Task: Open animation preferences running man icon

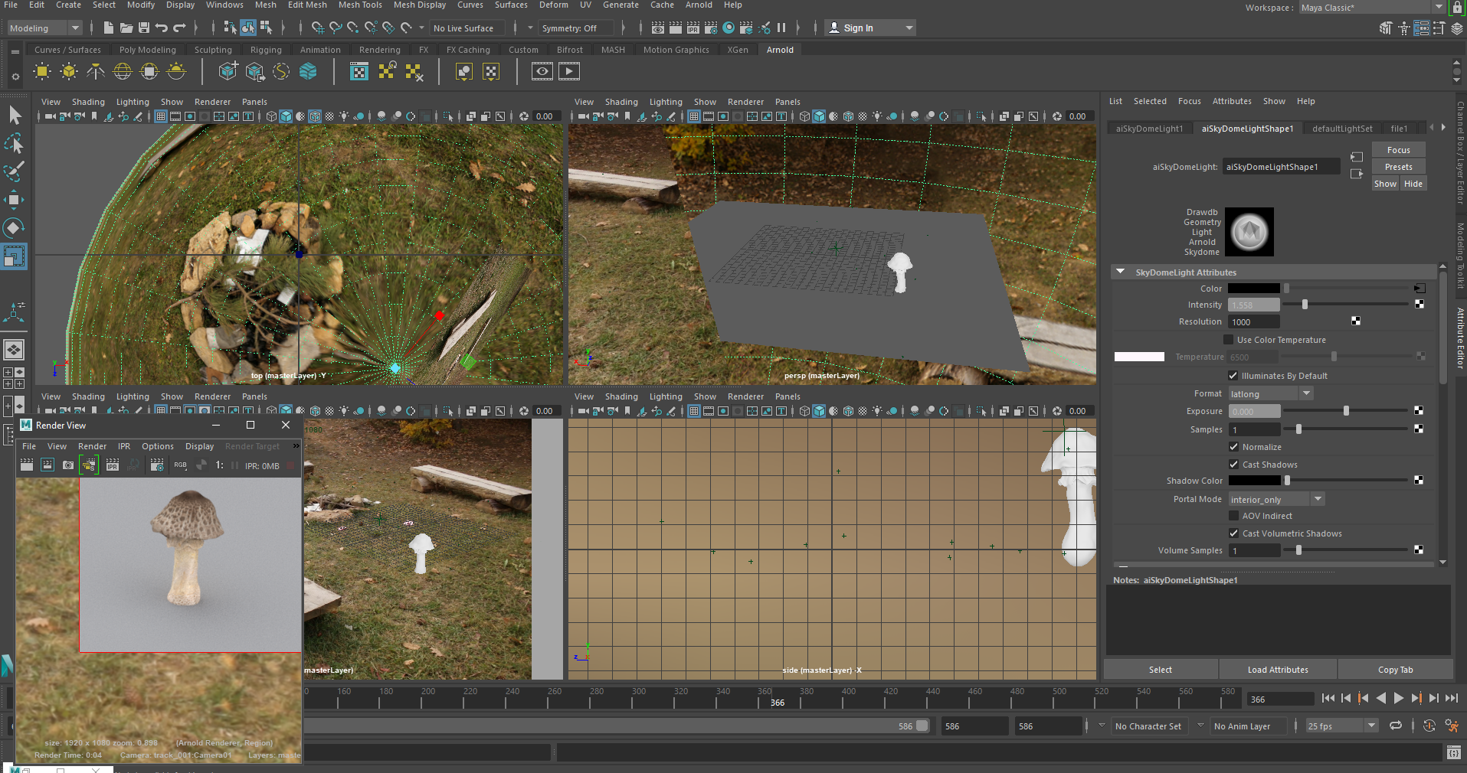Action: (1451, 726)
